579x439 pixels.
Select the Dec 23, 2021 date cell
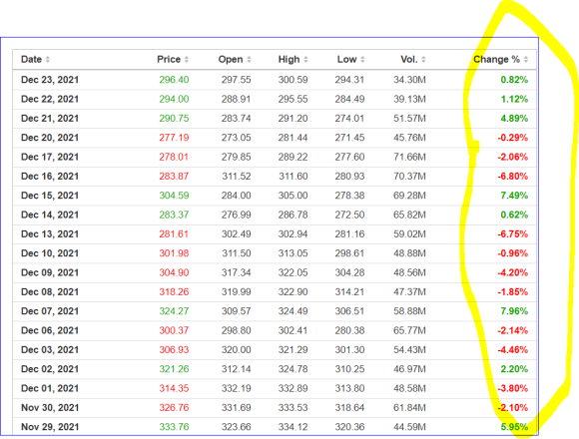point(50,80)
